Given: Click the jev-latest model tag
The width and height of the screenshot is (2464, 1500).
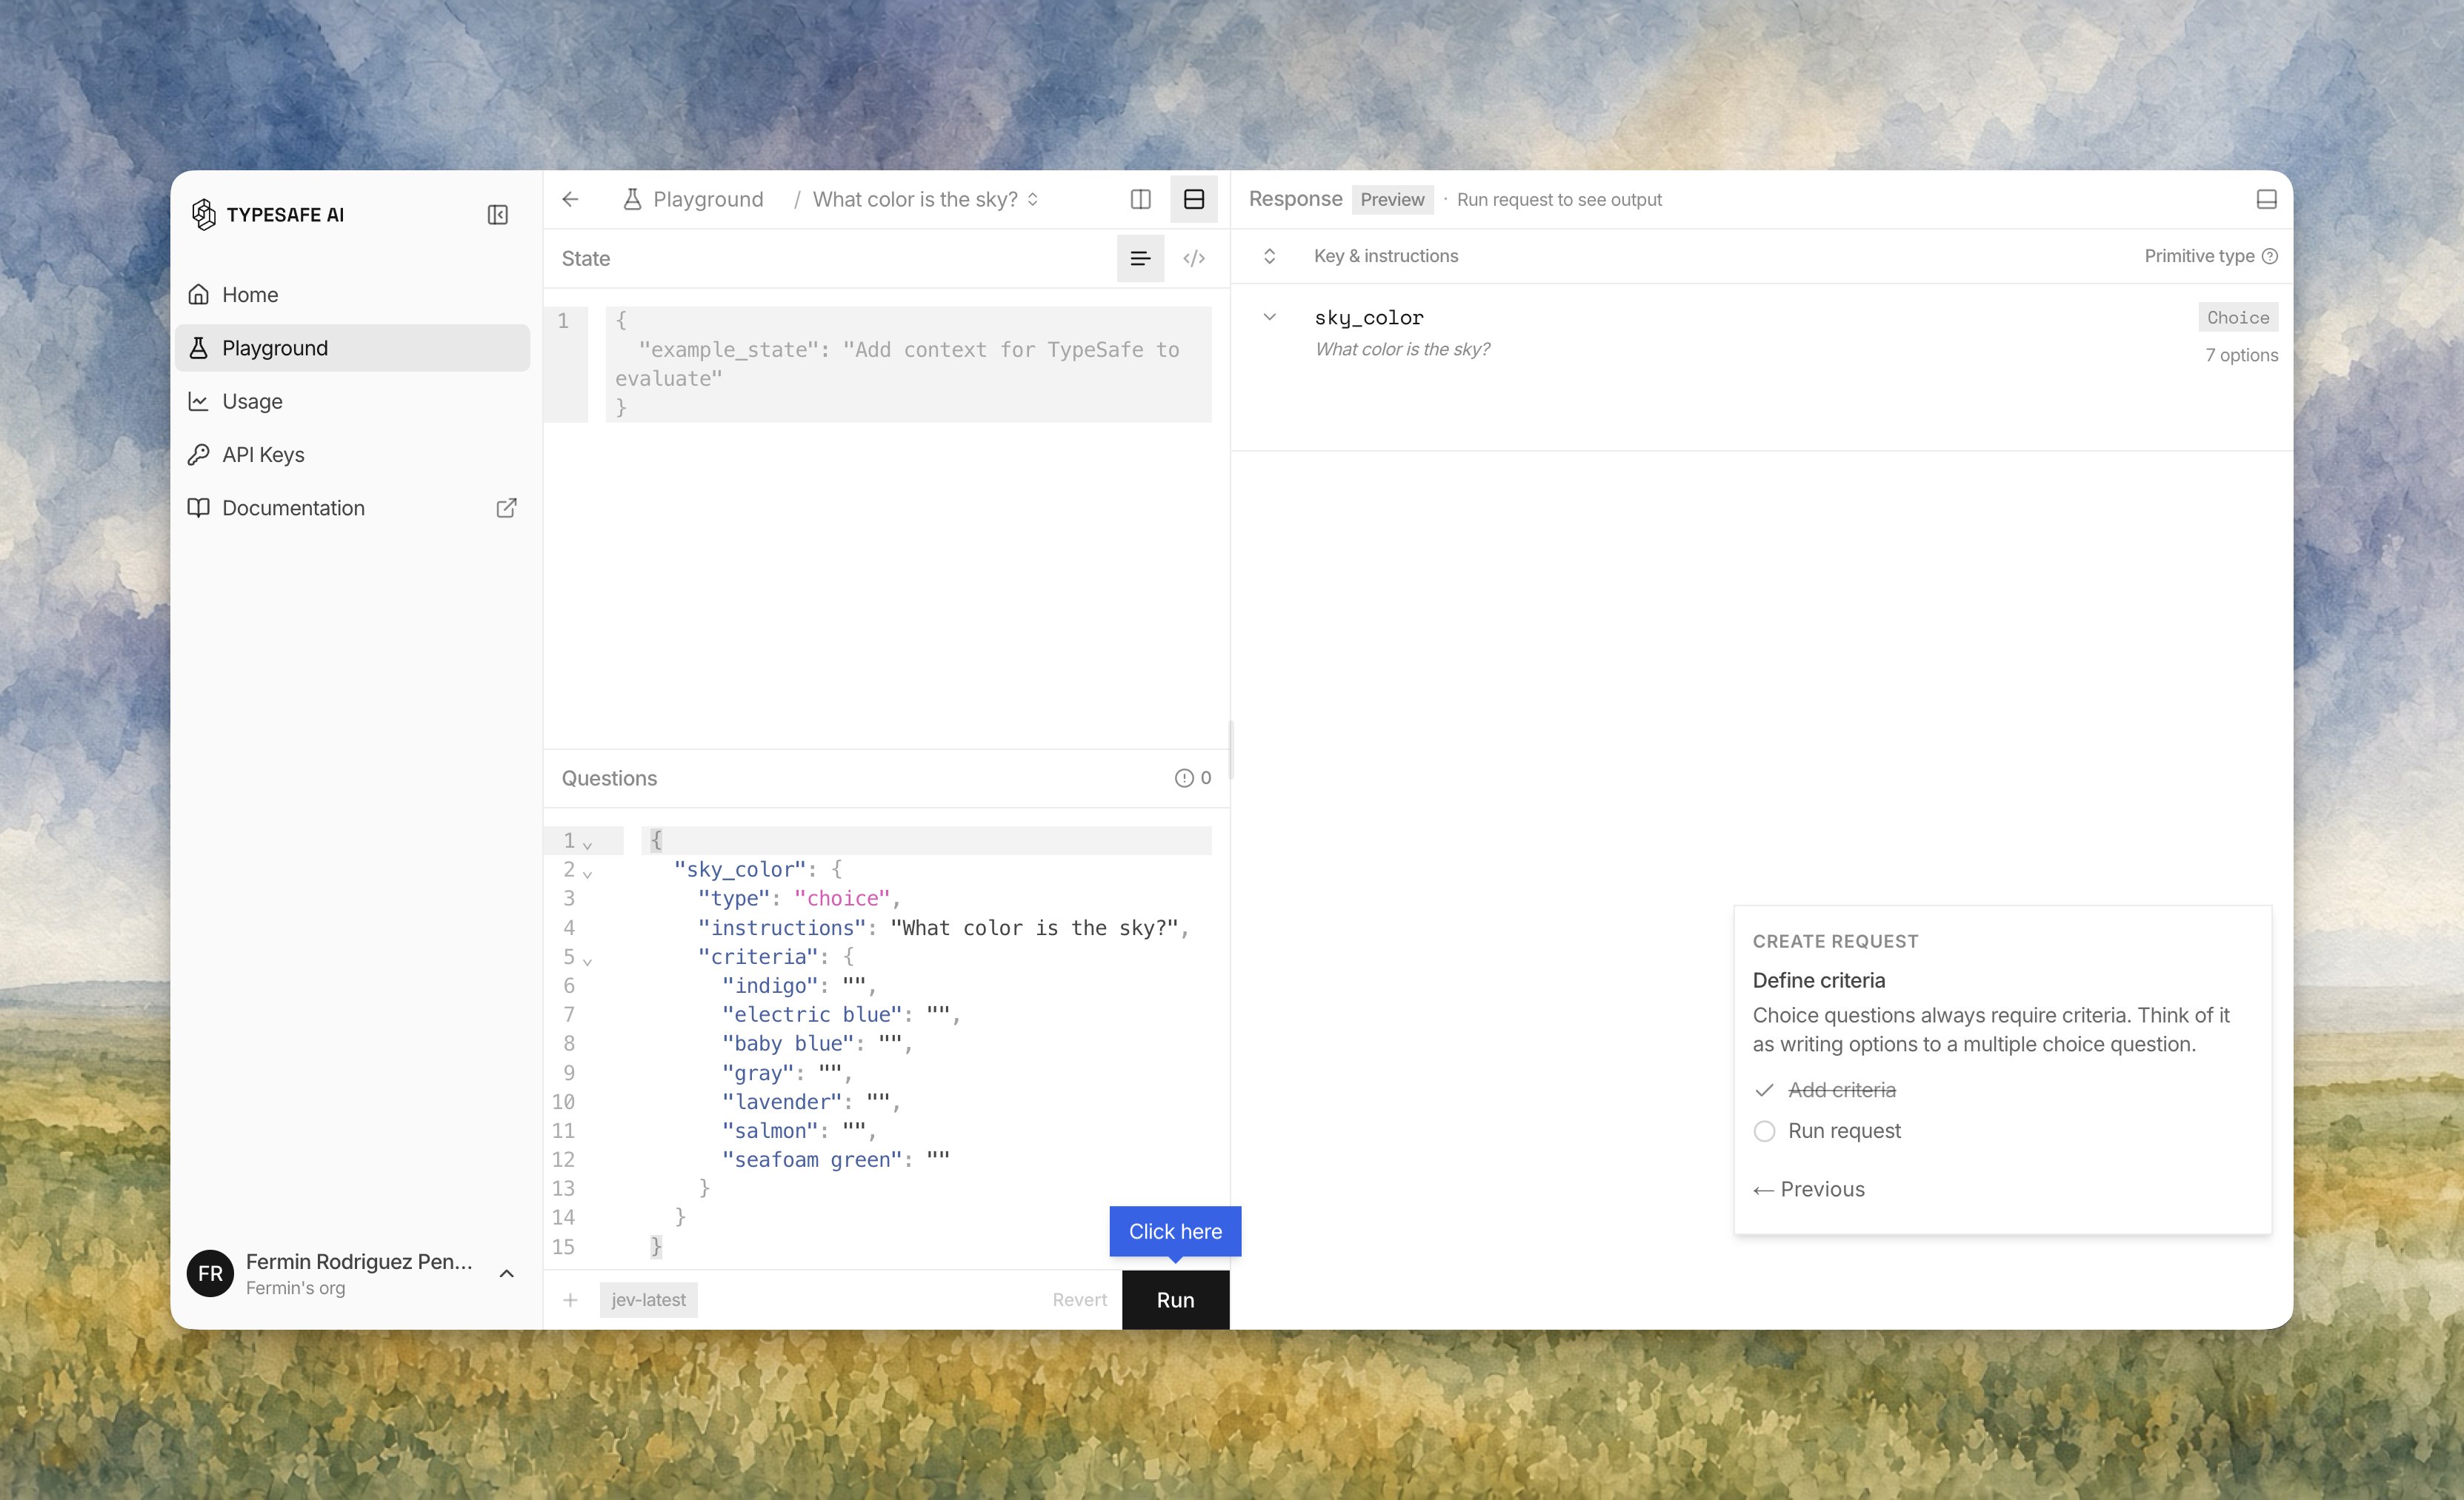Looking at the screenshot, I should 648,1299.
